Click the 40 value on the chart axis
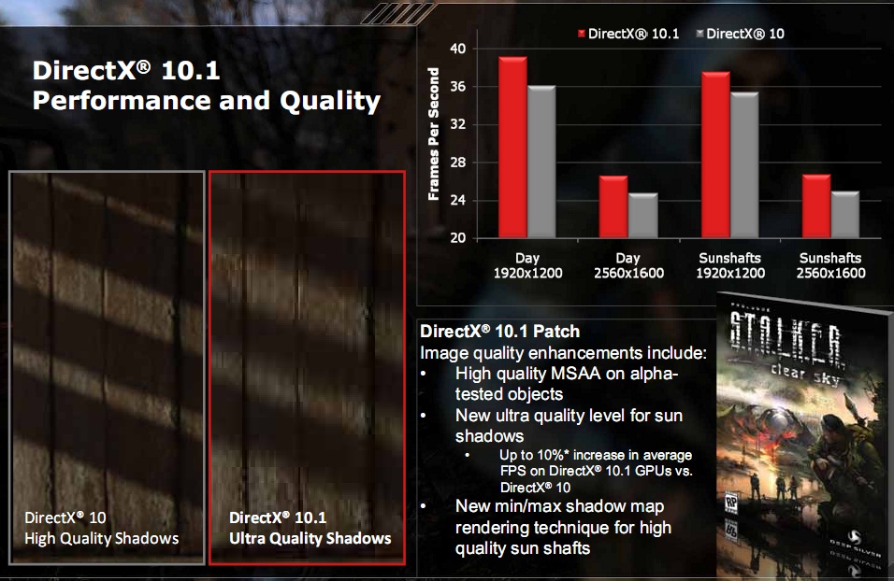894x581 pixels. pos(458,49)
